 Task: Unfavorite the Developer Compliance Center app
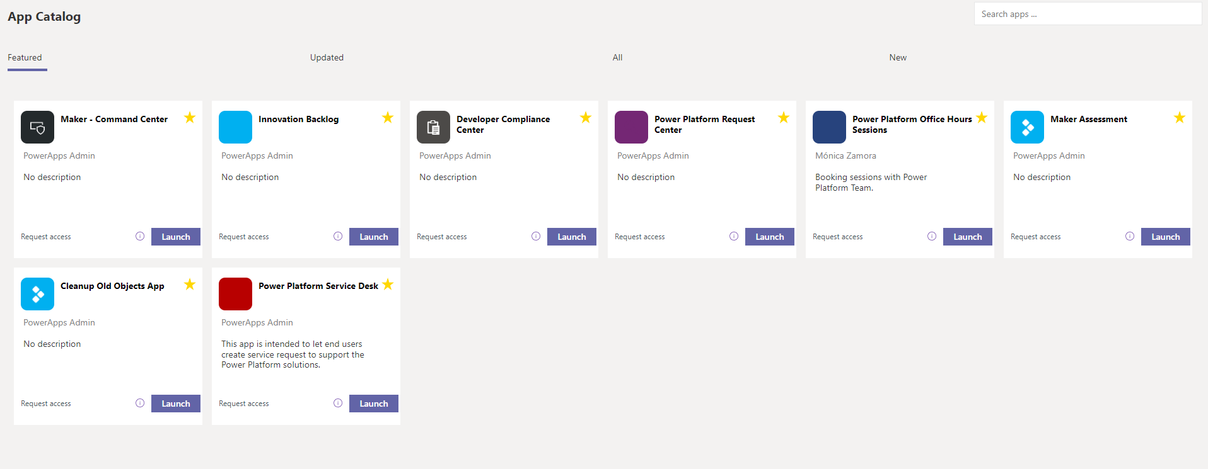(585, 117)
